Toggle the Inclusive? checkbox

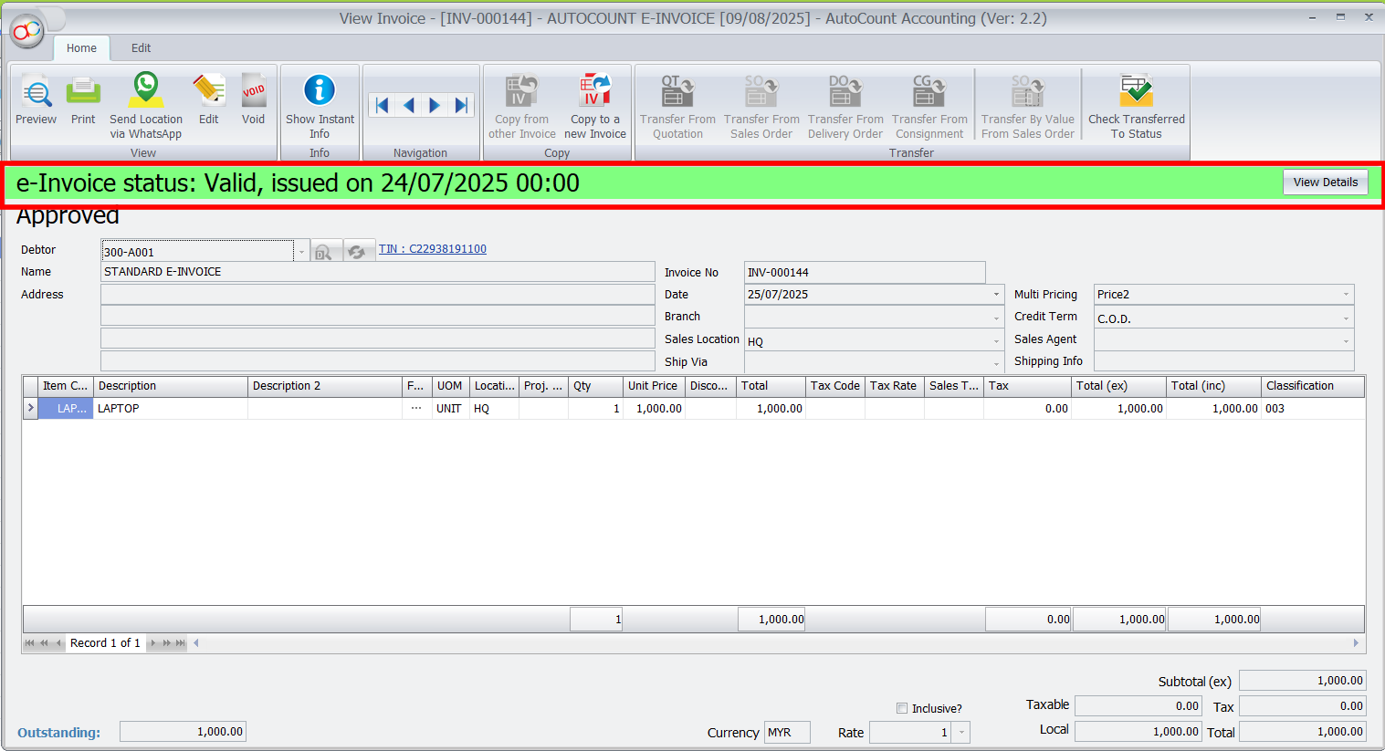click(x=902, y=708)
